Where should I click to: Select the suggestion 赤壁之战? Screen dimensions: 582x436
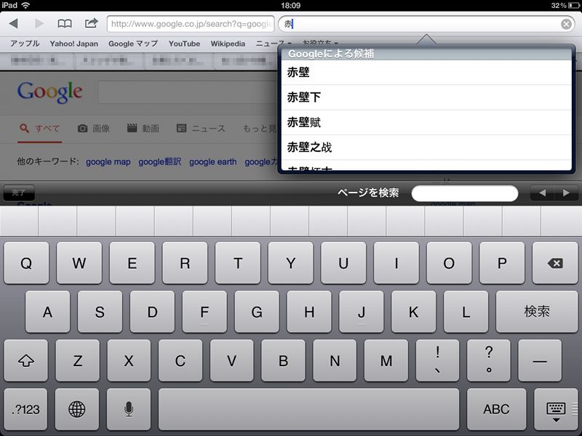426,148
